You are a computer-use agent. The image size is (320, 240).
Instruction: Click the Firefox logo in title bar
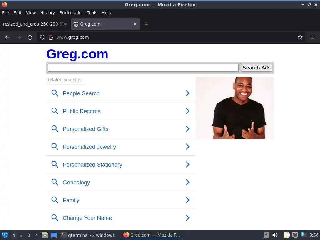tap(4, 4)
